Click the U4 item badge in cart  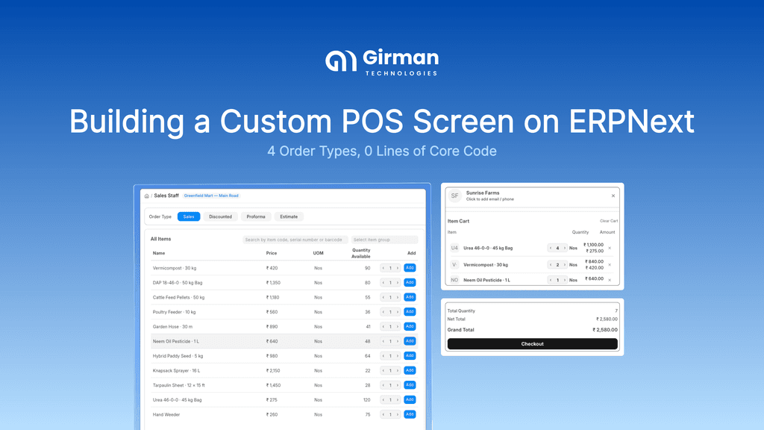point(454,248)
